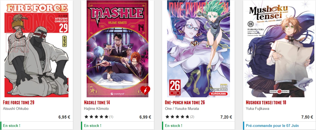
Task: Open the Mashle tome 14 cover image
Action: pos(118,49)
